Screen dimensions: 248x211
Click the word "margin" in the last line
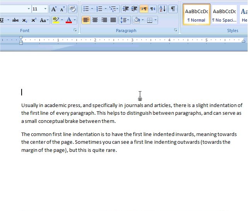pyautogui.click(x=29, y=150)
